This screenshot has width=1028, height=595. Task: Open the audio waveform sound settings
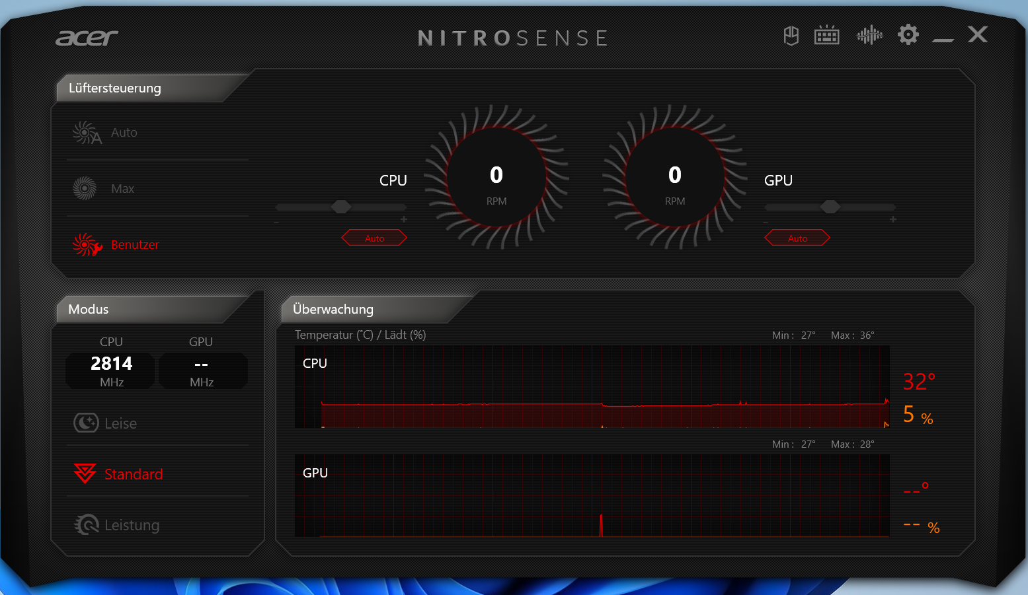coord(869,35)
